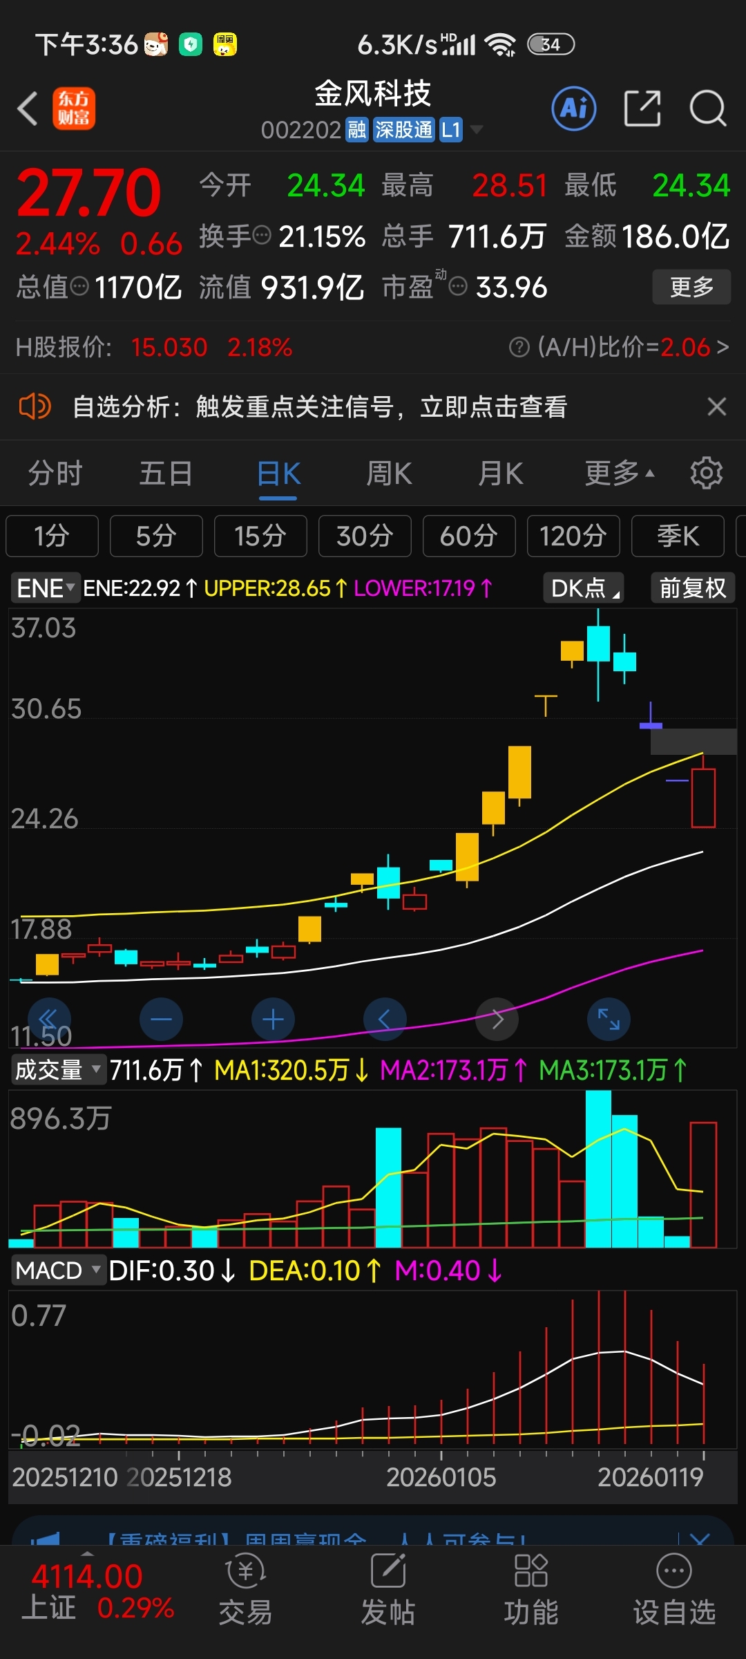Tap the 深股通 badge
Image resolution: width=746 pixels, height=1659 pixels.
tap(404, 129)
